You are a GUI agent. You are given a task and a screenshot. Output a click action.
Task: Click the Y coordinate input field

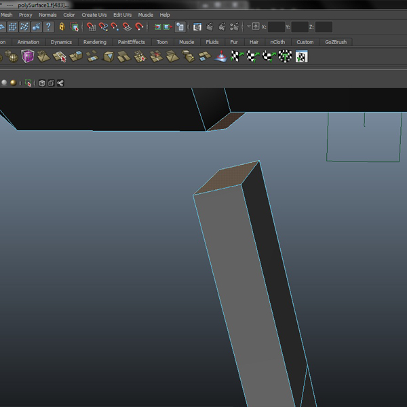tap(300, 26)
